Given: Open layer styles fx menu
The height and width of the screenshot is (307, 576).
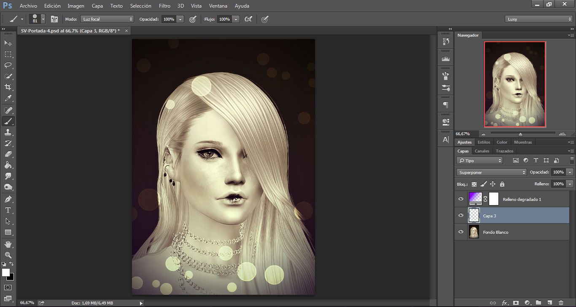Looking at the screenshot, I should [x=505, y=302].
